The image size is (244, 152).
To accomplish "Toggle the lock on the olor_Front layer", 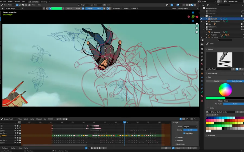I will tap(20, 133).
